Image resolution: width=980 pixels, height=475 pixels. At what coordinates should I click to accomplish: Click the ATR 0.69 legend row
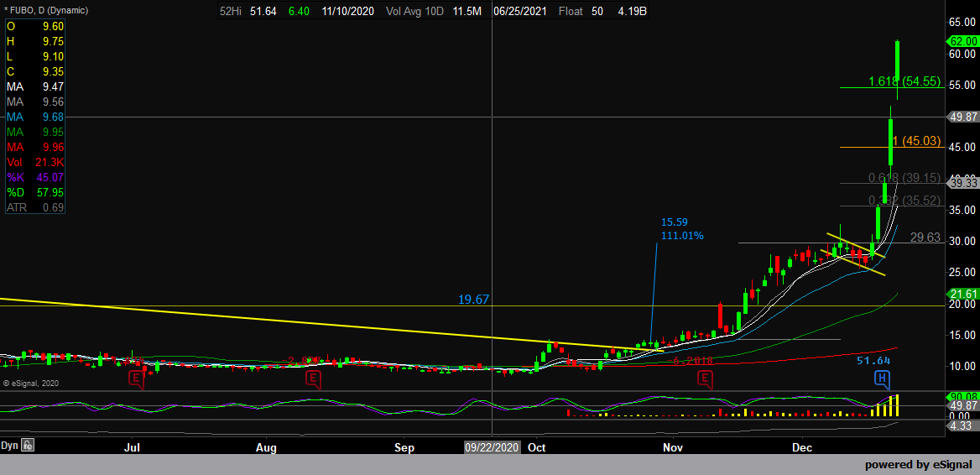35,207
